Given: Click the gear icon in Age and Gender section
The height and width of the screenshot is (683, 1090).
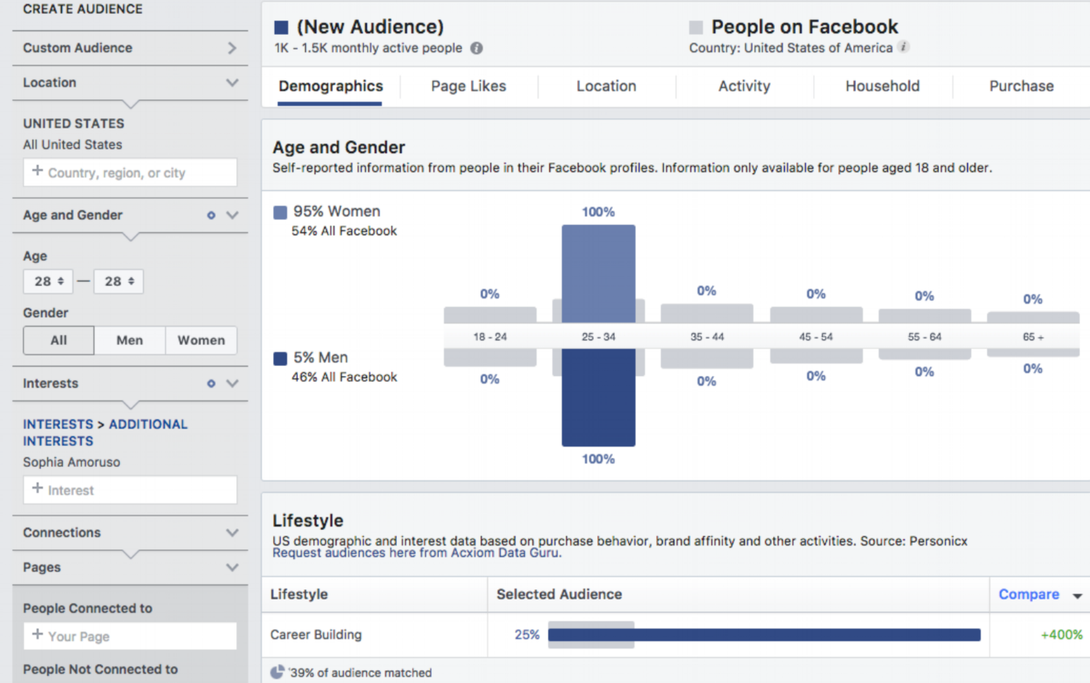Looking at the screenshot, I should (211, 216).
